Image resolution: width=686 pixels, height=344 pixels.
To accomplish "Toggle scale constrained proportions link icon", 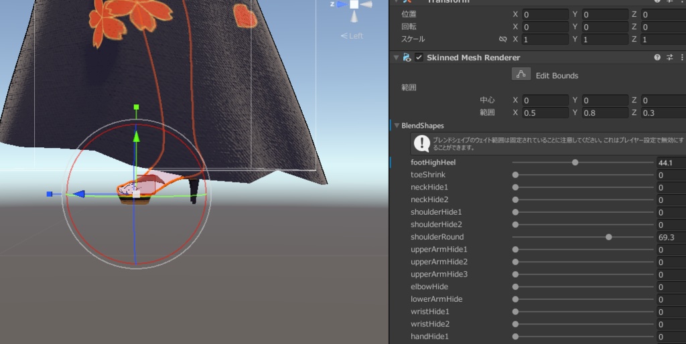I will coord(502,39).
